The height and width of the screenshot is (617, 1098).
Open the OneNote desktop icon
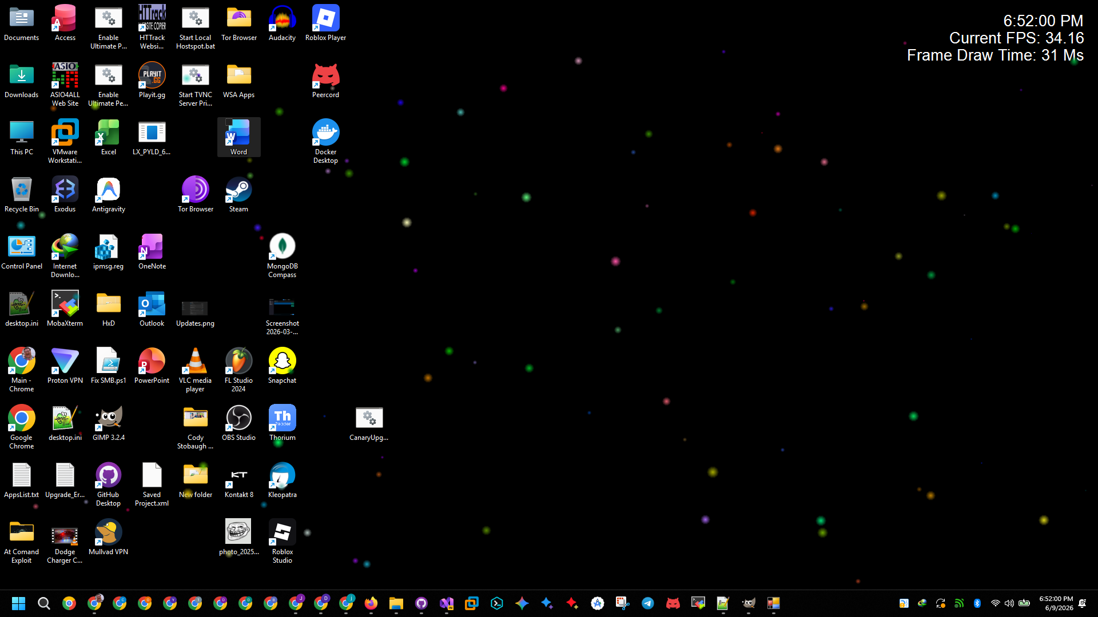click(x=152, y=251)
